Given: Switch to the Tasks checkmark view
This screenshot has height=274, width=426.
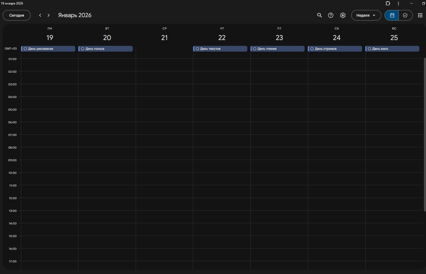Looking at the screenshot, I should pos(405,15).
